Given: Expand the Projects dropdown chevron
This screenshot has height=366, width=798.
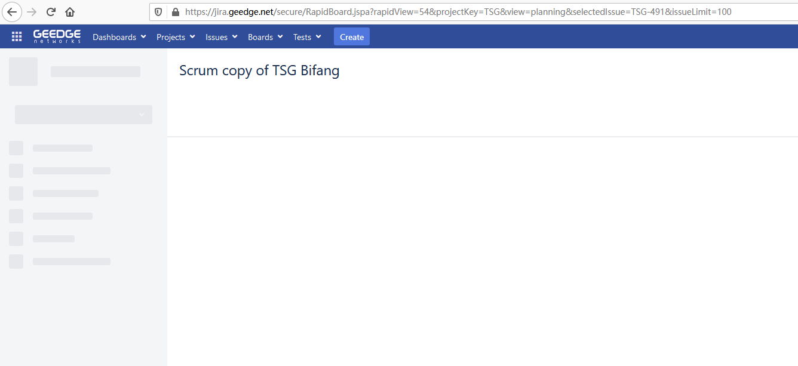Looking at the screenshot, I should tap(192, 37).
